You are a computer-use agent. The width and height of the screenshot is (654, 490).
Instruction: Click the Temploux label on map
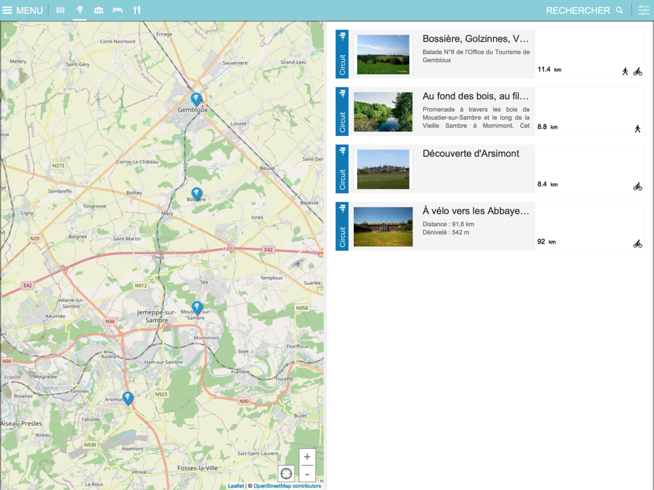[x=271, y=278]
